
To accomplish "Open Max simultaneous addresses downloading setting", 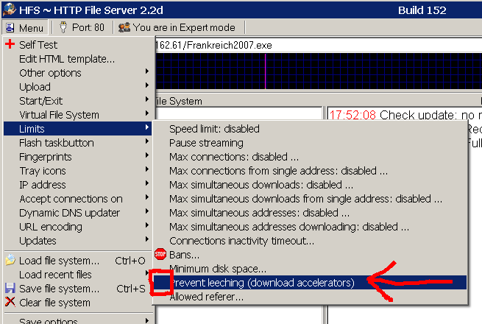I will pyautogui.click(x=310, y=227).
